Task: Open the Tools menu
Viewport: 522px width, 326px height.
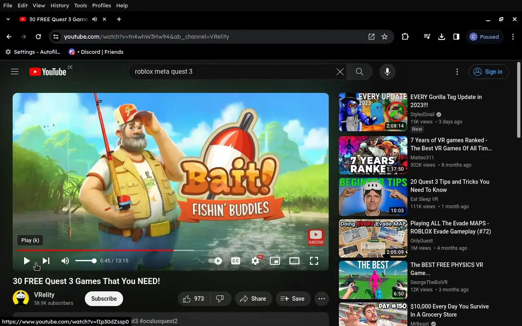Action: [80, 5]
